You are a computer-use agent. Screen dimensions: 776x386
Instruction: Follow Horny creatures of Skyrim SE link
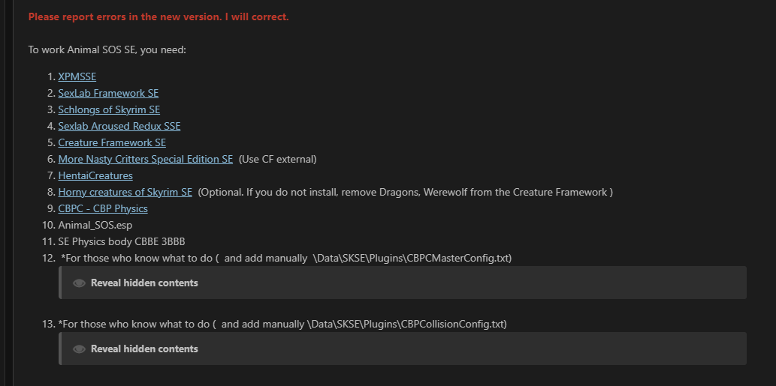tap(125, 192)
